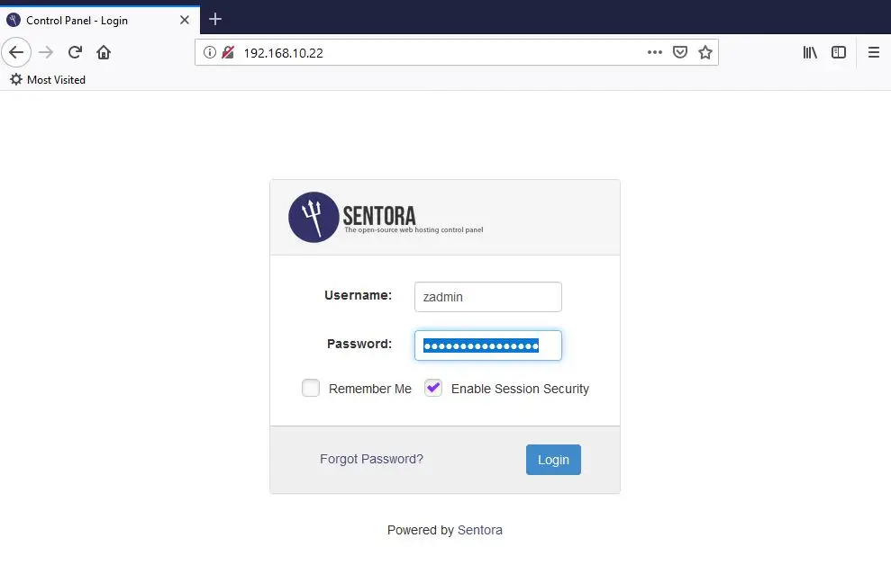Click the reload page icon
This screenshot has width=891, height=565.
[75, 52]
